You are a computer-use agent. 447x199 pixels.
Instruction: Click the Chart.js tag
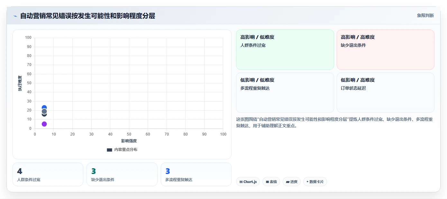248,182
